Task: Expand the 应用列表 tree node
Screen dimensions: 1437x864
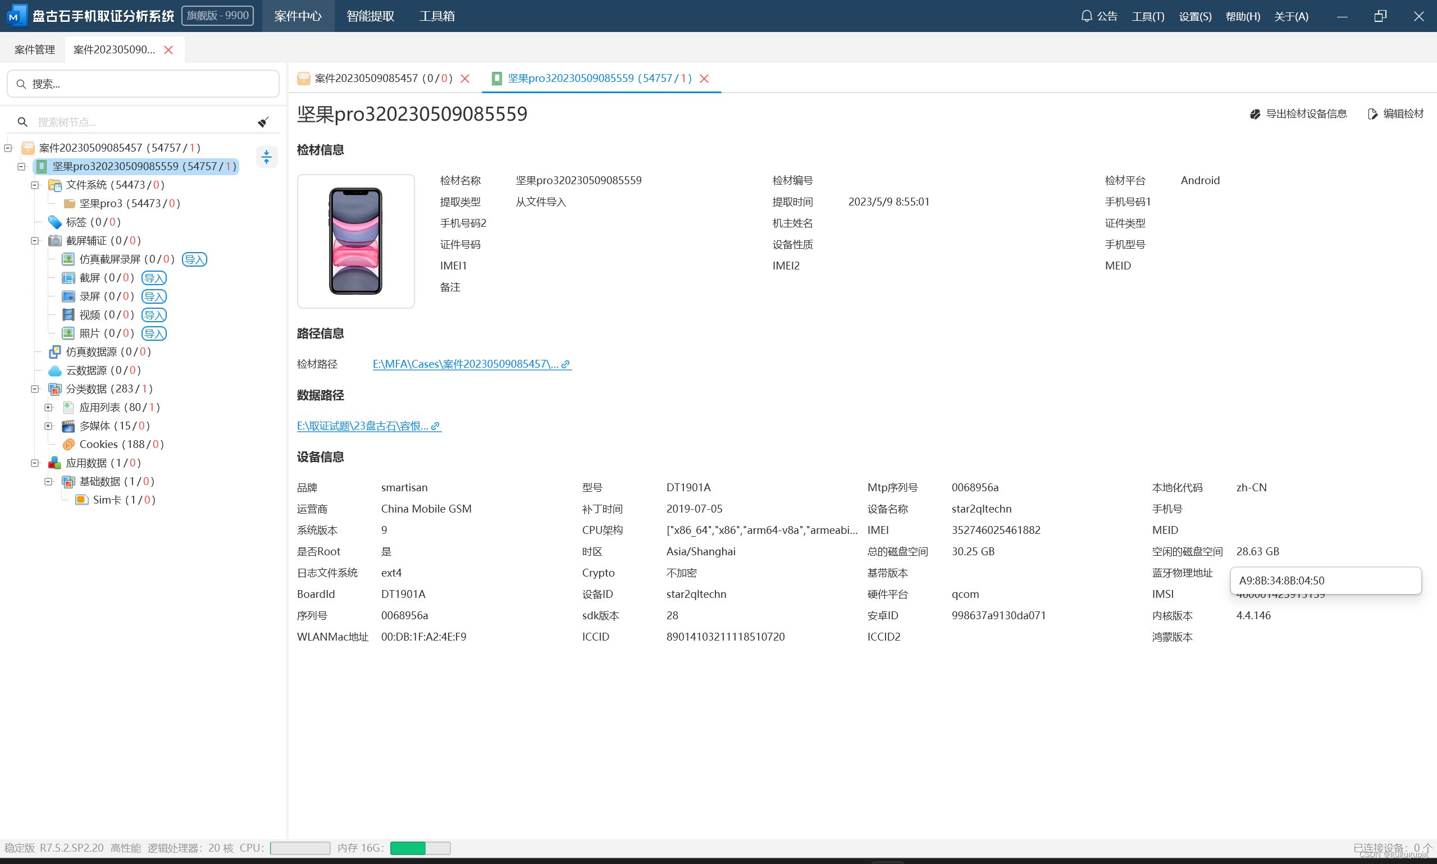Action: coord(48,408)
